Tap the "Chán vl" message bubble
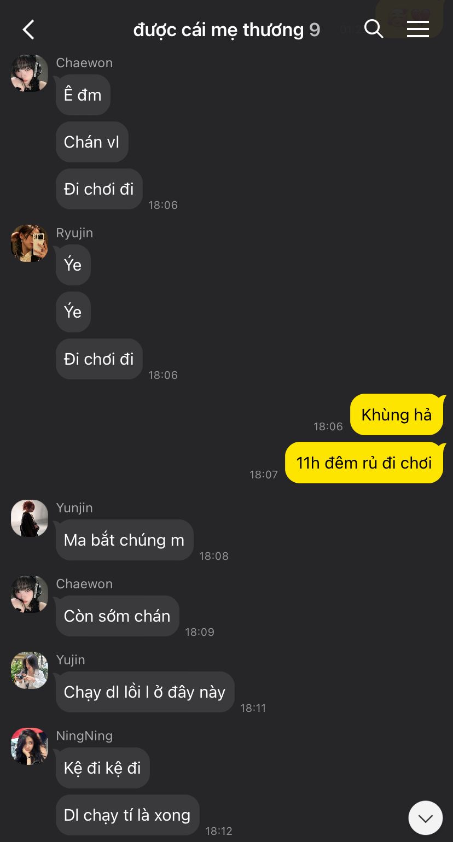Screen dimensions: 453x842 (92, 142)
